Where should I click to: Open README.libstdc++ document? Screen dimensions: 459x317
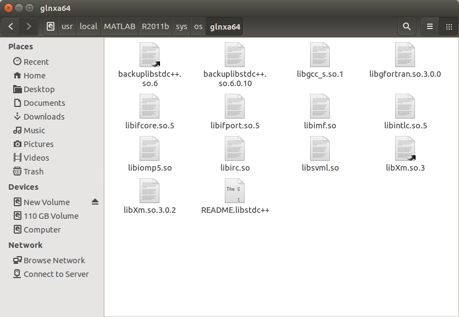coord(235,190)
